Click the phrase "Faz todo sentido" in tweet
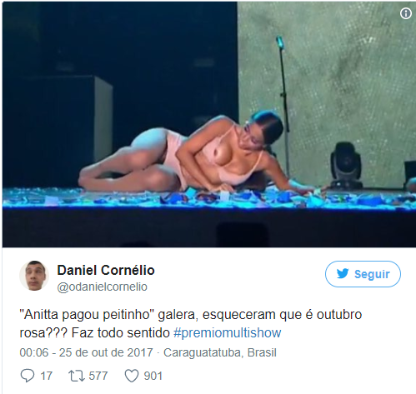This screenshot has height=394, width=416. [121, 332]
